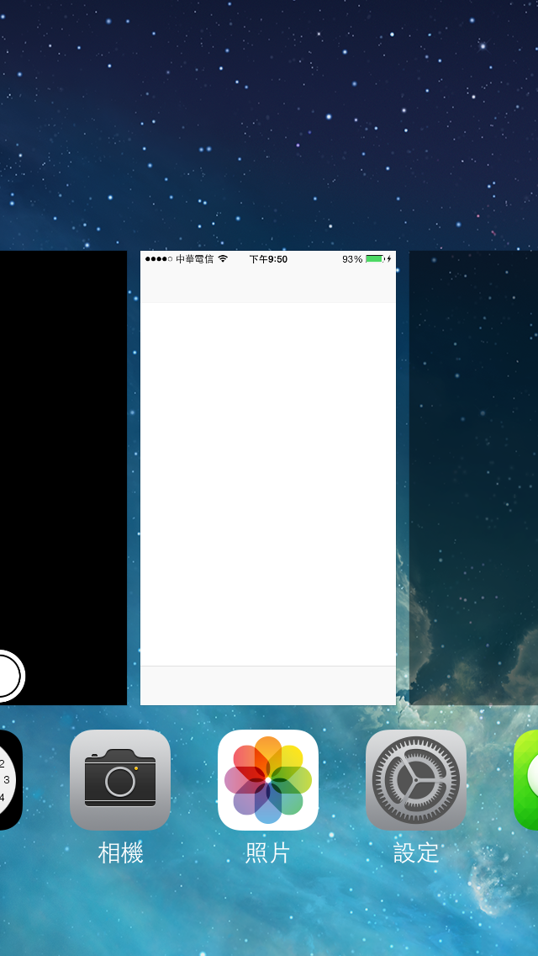This screenshot has width=538, height=956.
Task: Tap the green Messages app icon
Action: coord(526,780)
